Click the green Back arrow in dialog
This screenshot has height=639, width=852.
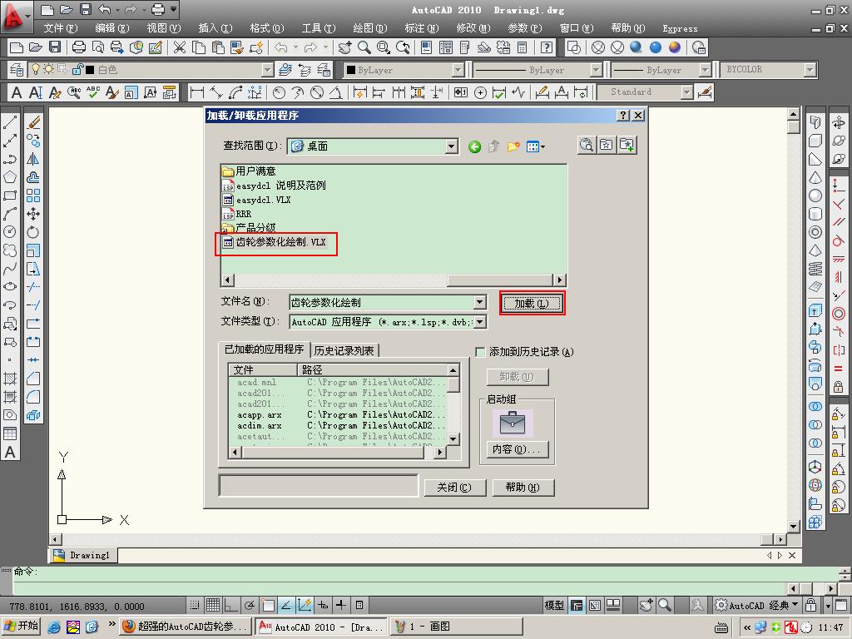pos(474,146)
